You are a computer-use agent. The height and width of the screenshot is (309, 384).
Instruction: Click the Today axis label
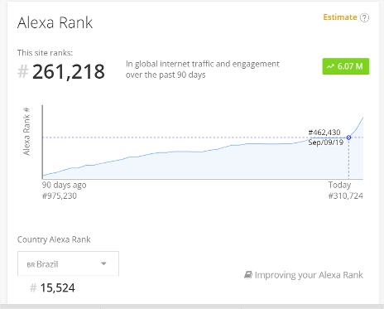point(339,185)
